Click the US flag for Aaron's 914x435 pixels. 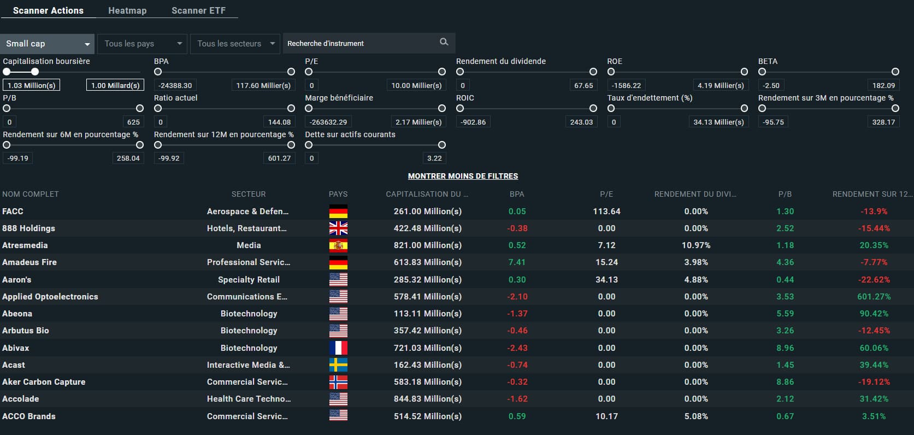tap(338, 280)
